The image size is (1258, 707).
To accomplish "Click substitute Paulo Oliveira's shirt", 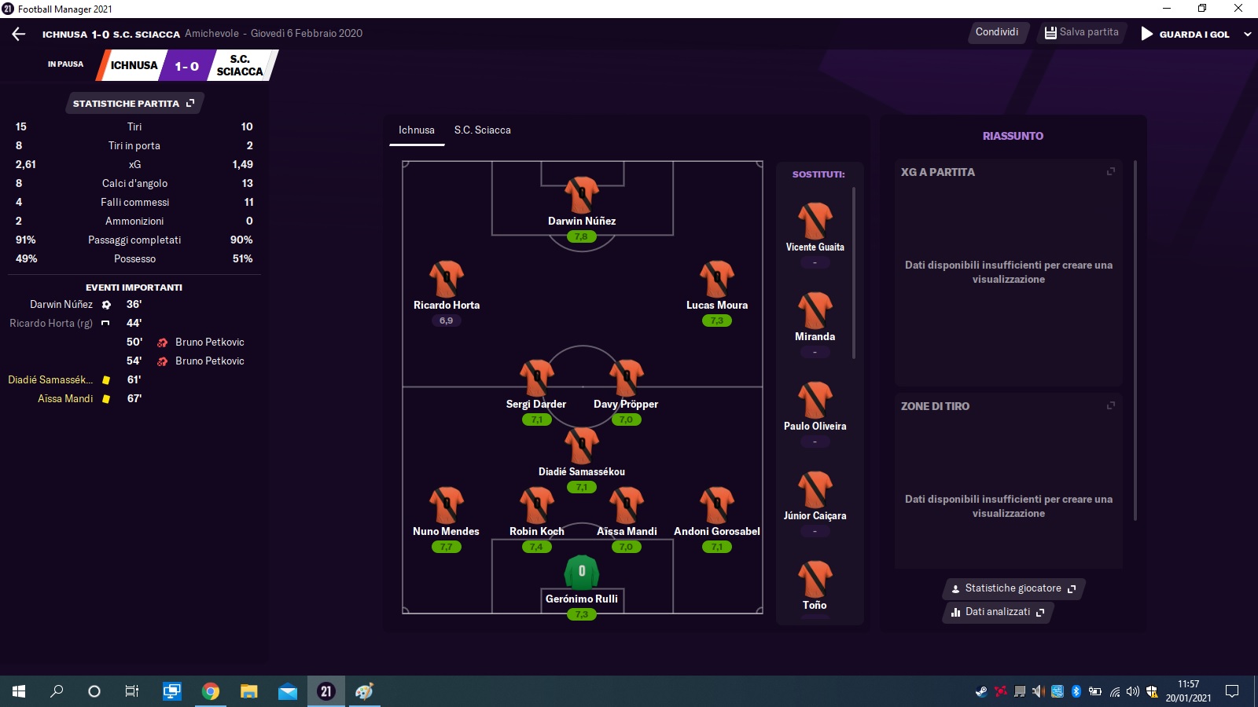I will coord(815,400).
